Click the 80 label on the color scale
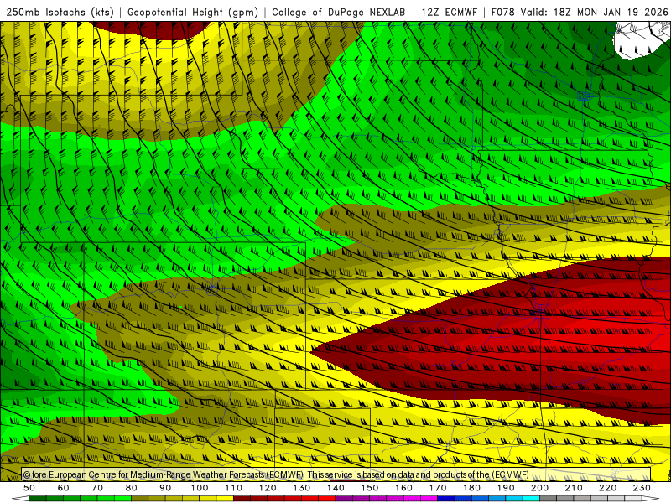671x503 pixels. (x=132, y=488)
